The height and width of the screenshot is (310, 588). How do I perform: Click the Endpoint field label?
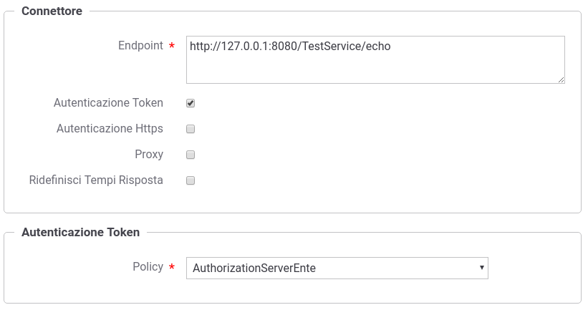(x=140, y=45)
